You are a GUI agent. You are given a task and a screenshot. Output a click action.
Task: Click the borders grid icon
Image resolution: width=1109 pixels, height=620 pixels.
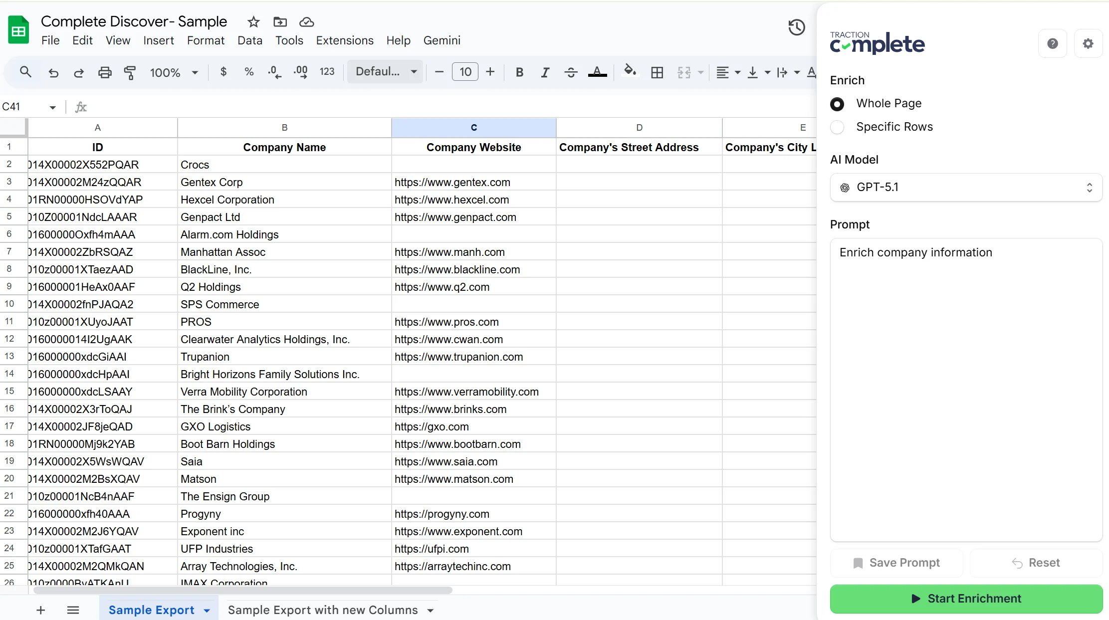pos(657,72)
